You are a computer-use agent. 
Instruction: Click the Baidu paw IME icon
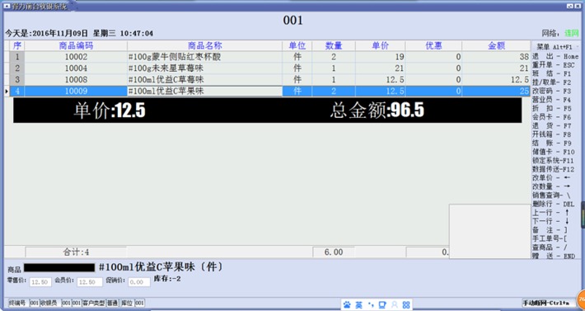pyautogui.click(x=347, y=304)
